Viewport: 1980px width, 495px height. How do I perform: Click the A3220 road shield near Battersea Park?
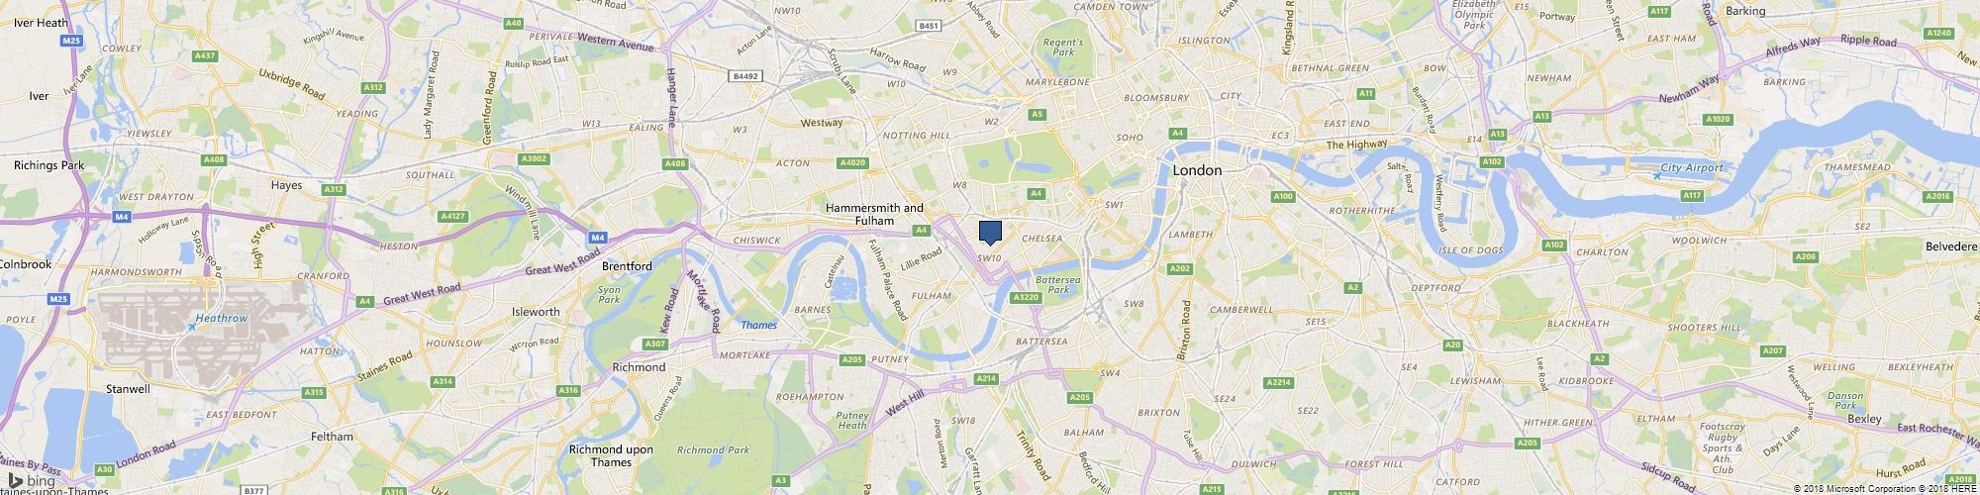[x=1025, y=297]
